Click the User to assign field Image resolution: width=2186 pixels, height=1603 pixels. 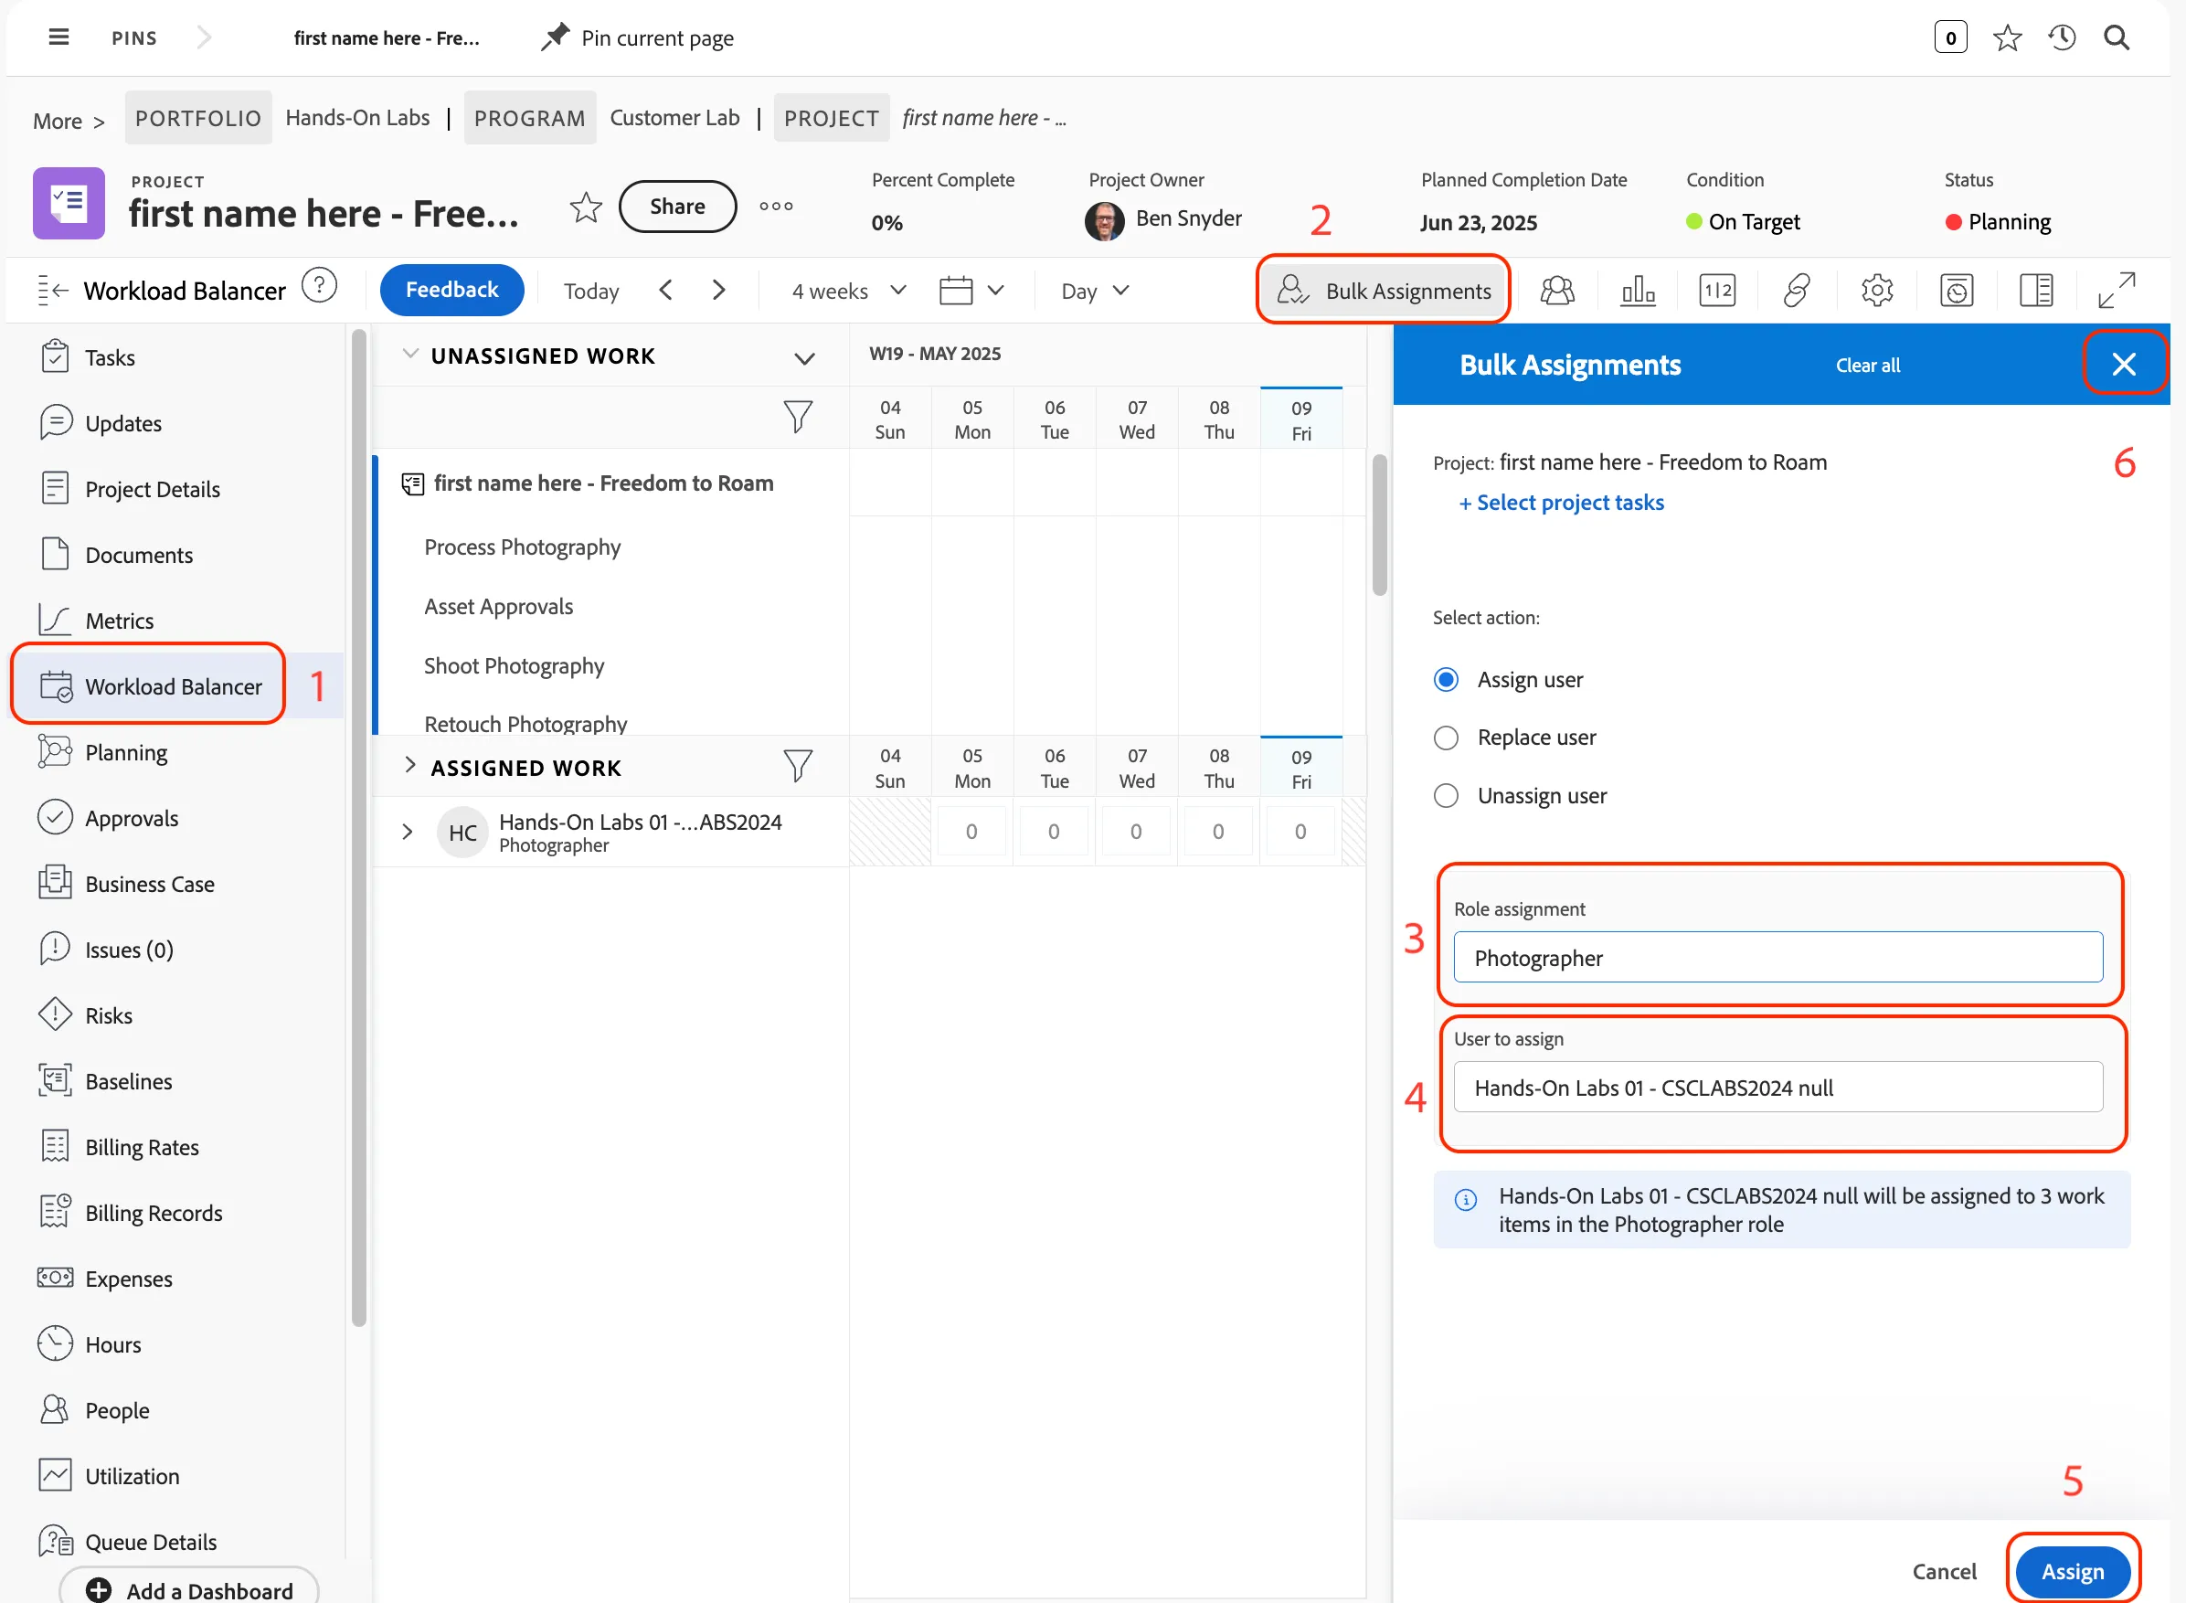1777,1087
